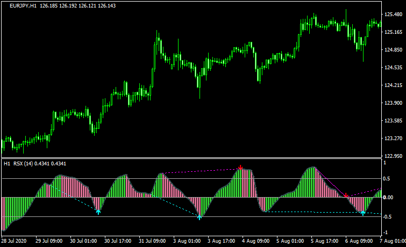Click the 122.950 price axis label
The image size is (406, 247).
pyautogui.click(x=394, y=156)
